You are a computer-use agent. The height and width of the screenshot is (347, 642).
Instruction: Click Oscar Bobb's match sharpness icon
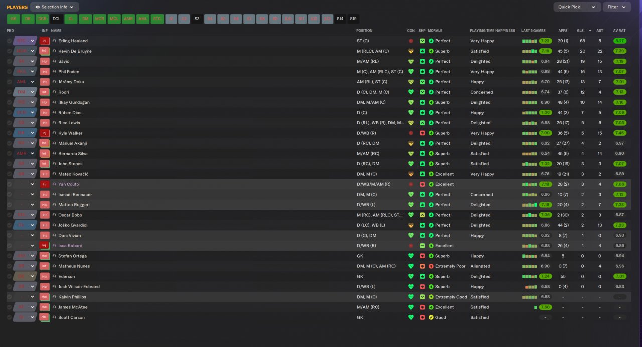(422, 215)
